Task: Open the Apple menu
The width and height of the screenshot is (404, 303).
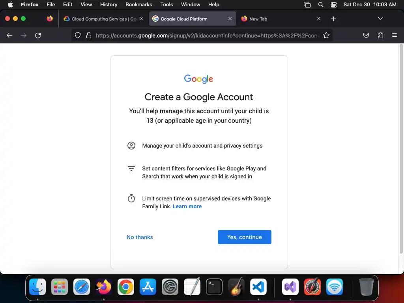Action: [10, 4]
